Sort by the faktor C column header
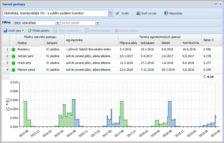Viewport: 224px width, 143px height. tap(208, 40)
